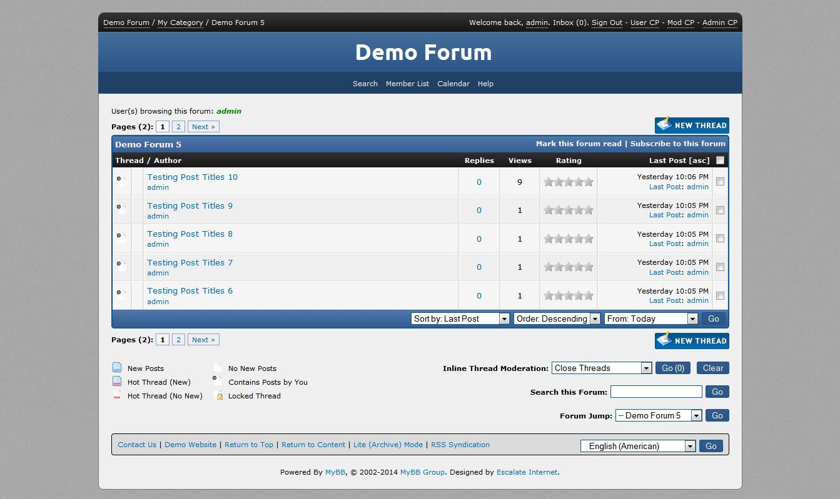Toggle the select-all threads checkbox in header
Image resolution: width=840 pixels, height=499 pixels.
720,161
